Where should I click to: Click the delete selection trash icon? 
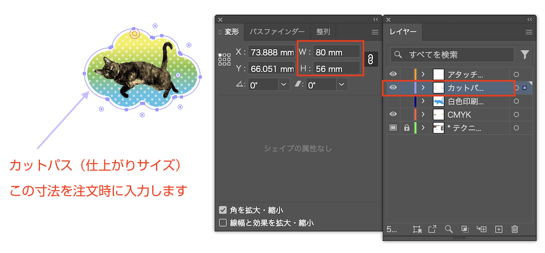pos(515,229)
